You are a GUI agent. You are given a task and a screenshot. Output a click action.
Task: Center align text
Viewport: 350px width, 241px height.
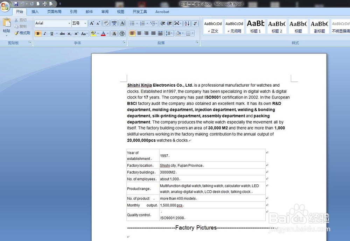point(139,34)
